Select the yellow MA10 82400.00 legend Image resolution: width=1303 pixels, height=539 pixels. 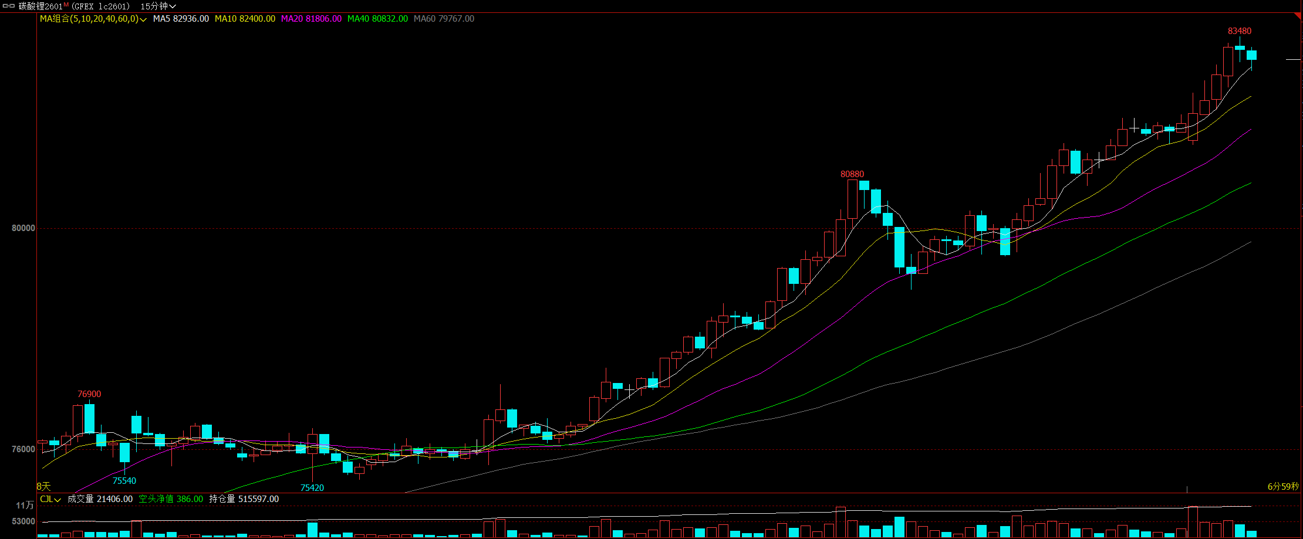click(245, 19)
